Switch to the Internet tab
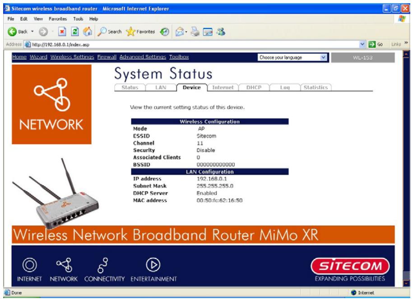 pyautogui.click(x=223, y=87)
